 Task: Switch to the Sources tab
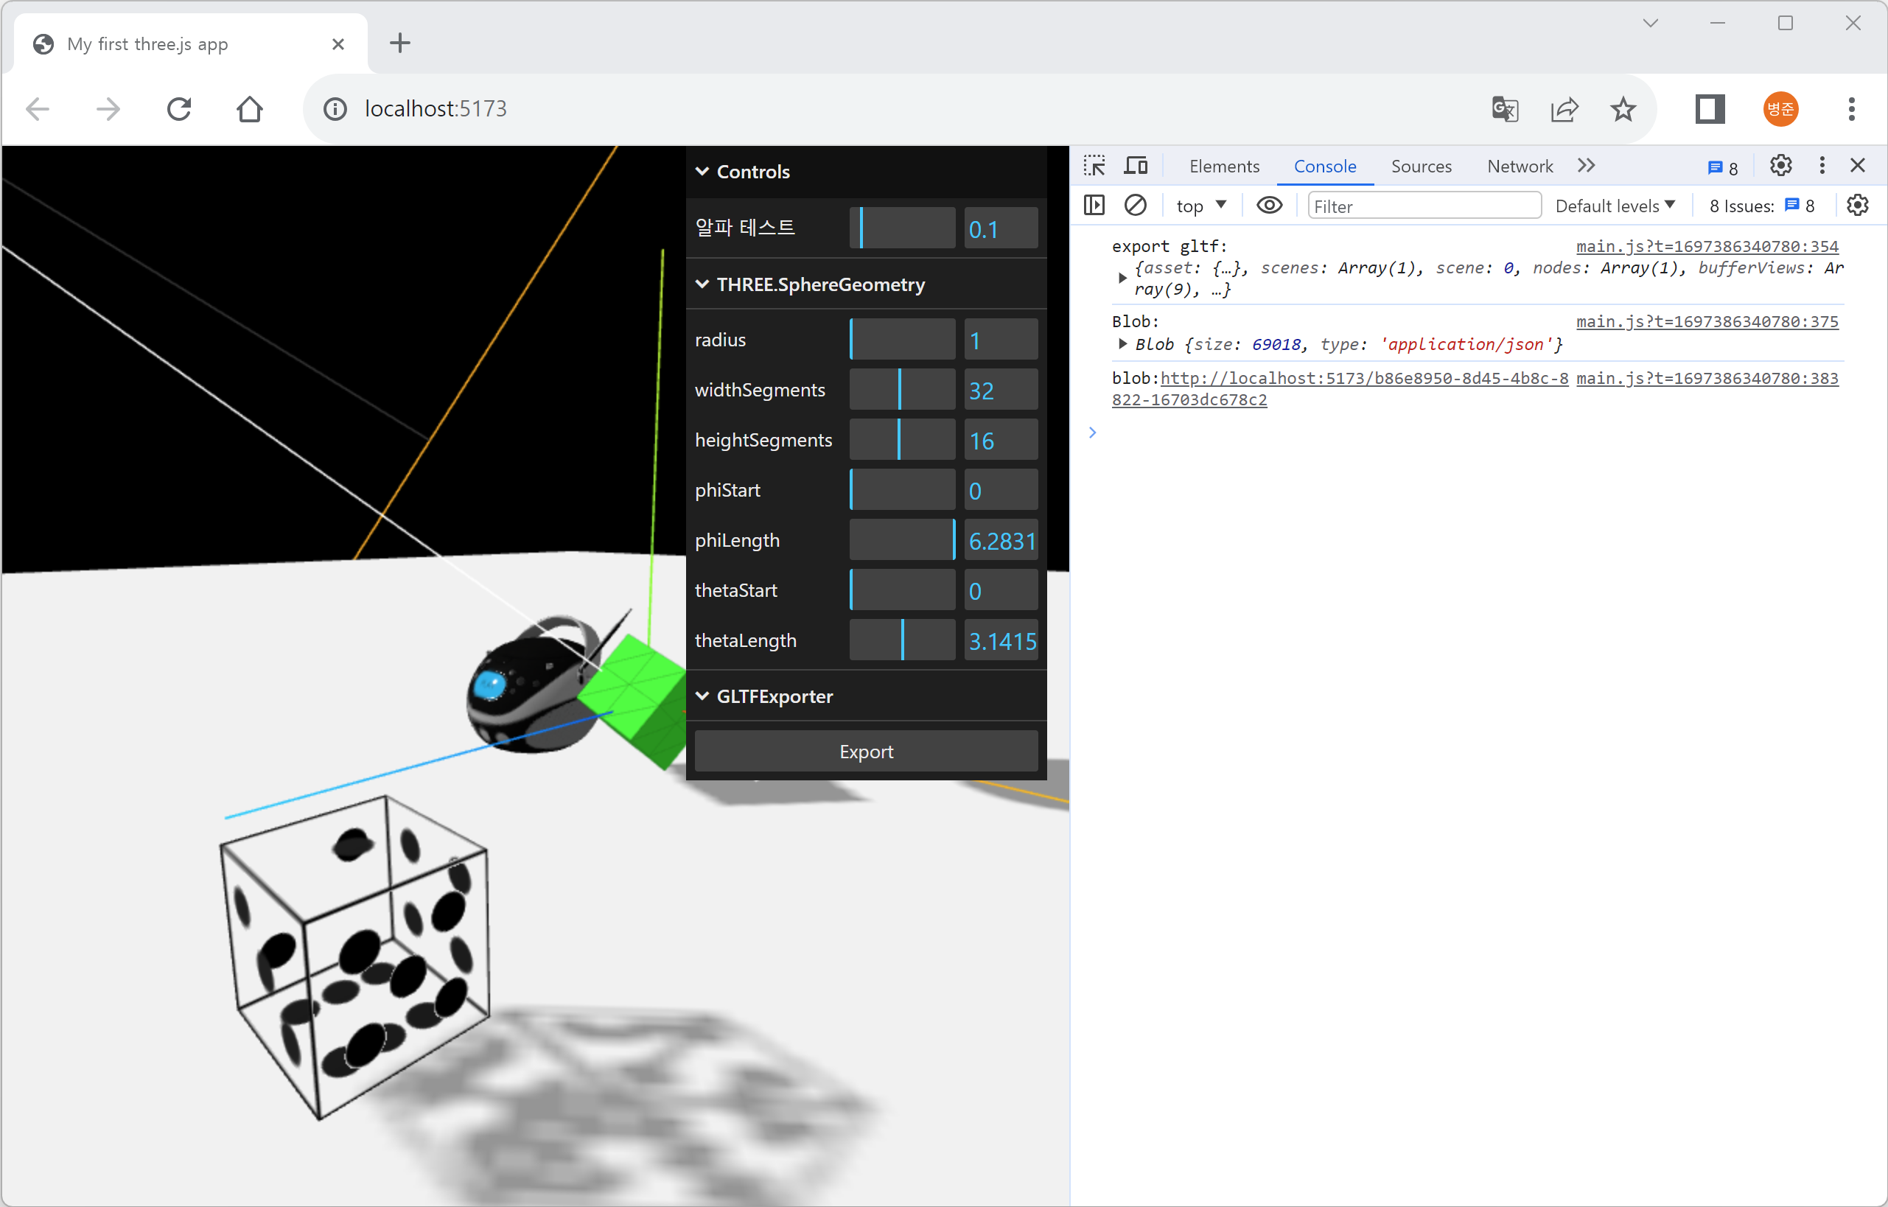tap(1420, 165)
